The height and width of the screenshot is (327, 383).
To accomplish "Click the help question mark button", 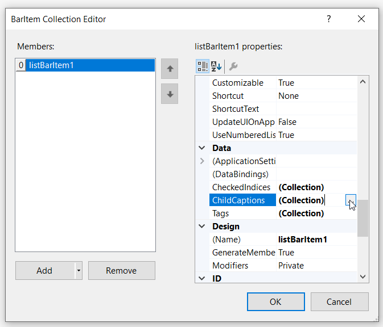I will point(328,19).
